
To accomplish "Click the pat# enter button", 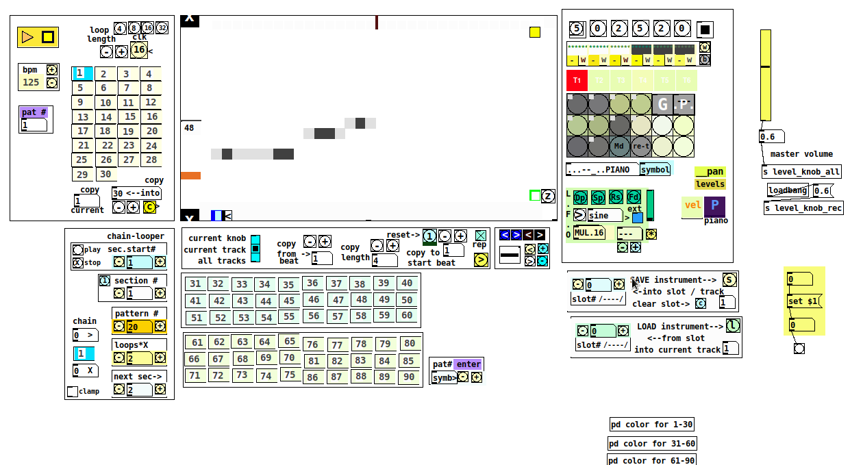I will [468, 364].
